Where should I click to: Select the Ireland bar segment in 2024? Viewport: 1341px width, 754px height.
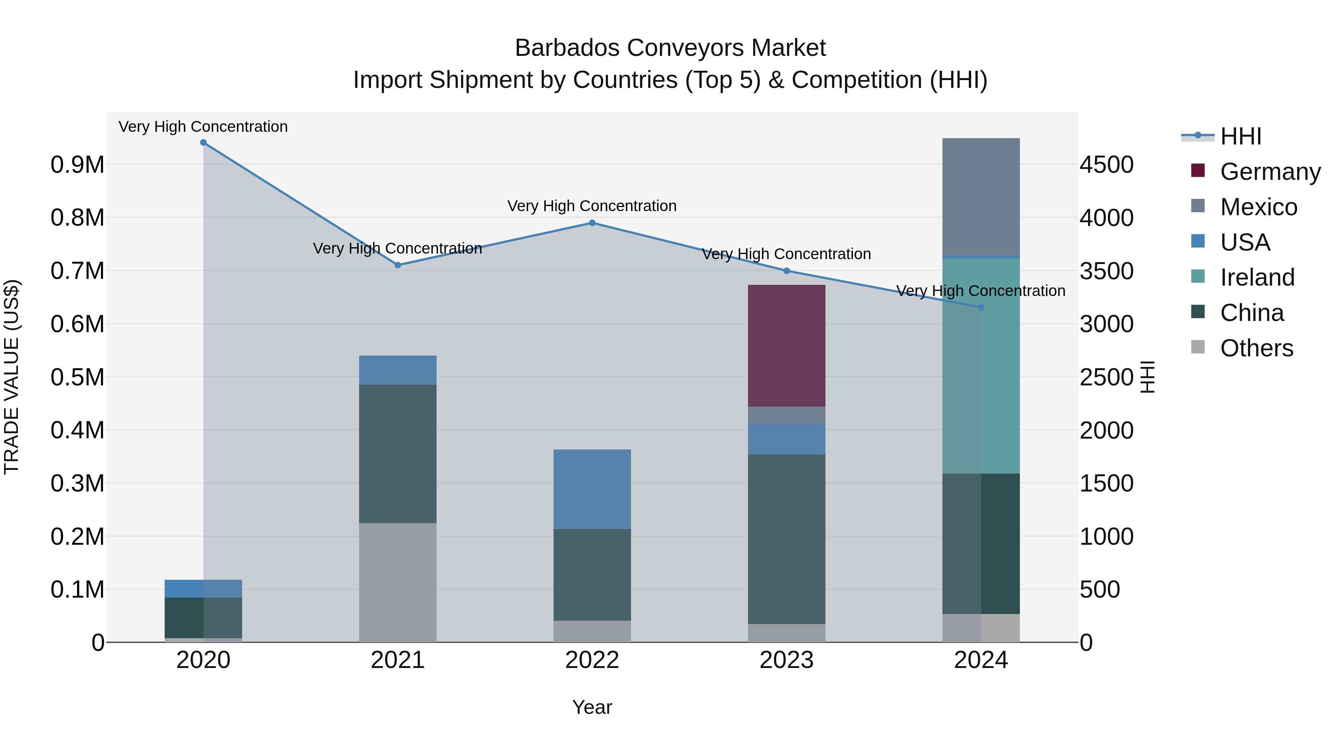[981, 366]
